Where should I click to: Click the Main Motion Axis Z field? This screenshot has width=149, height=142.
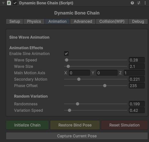(134, 73)
